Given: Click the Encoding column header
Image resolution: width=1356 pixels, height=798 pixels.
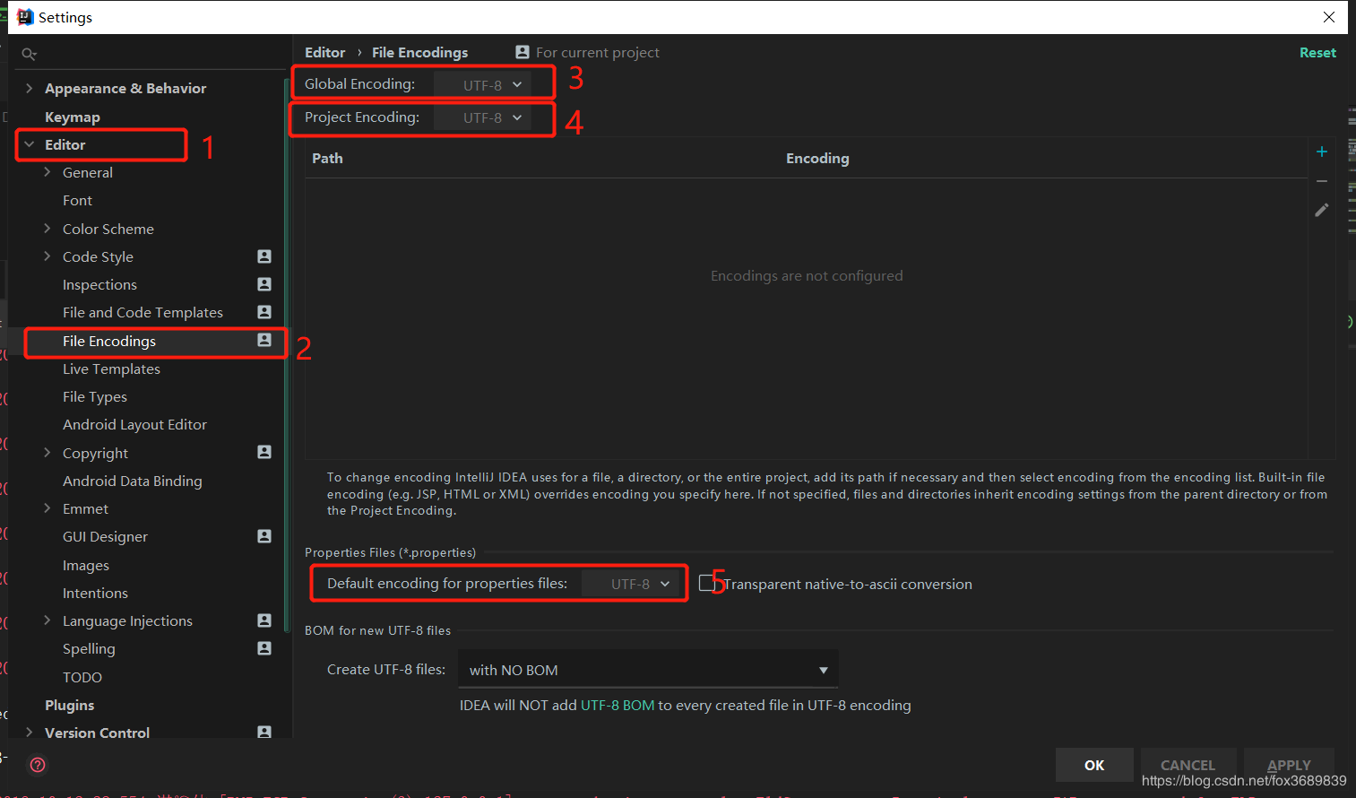Looking at the screenshot, I should coord(817,158).
